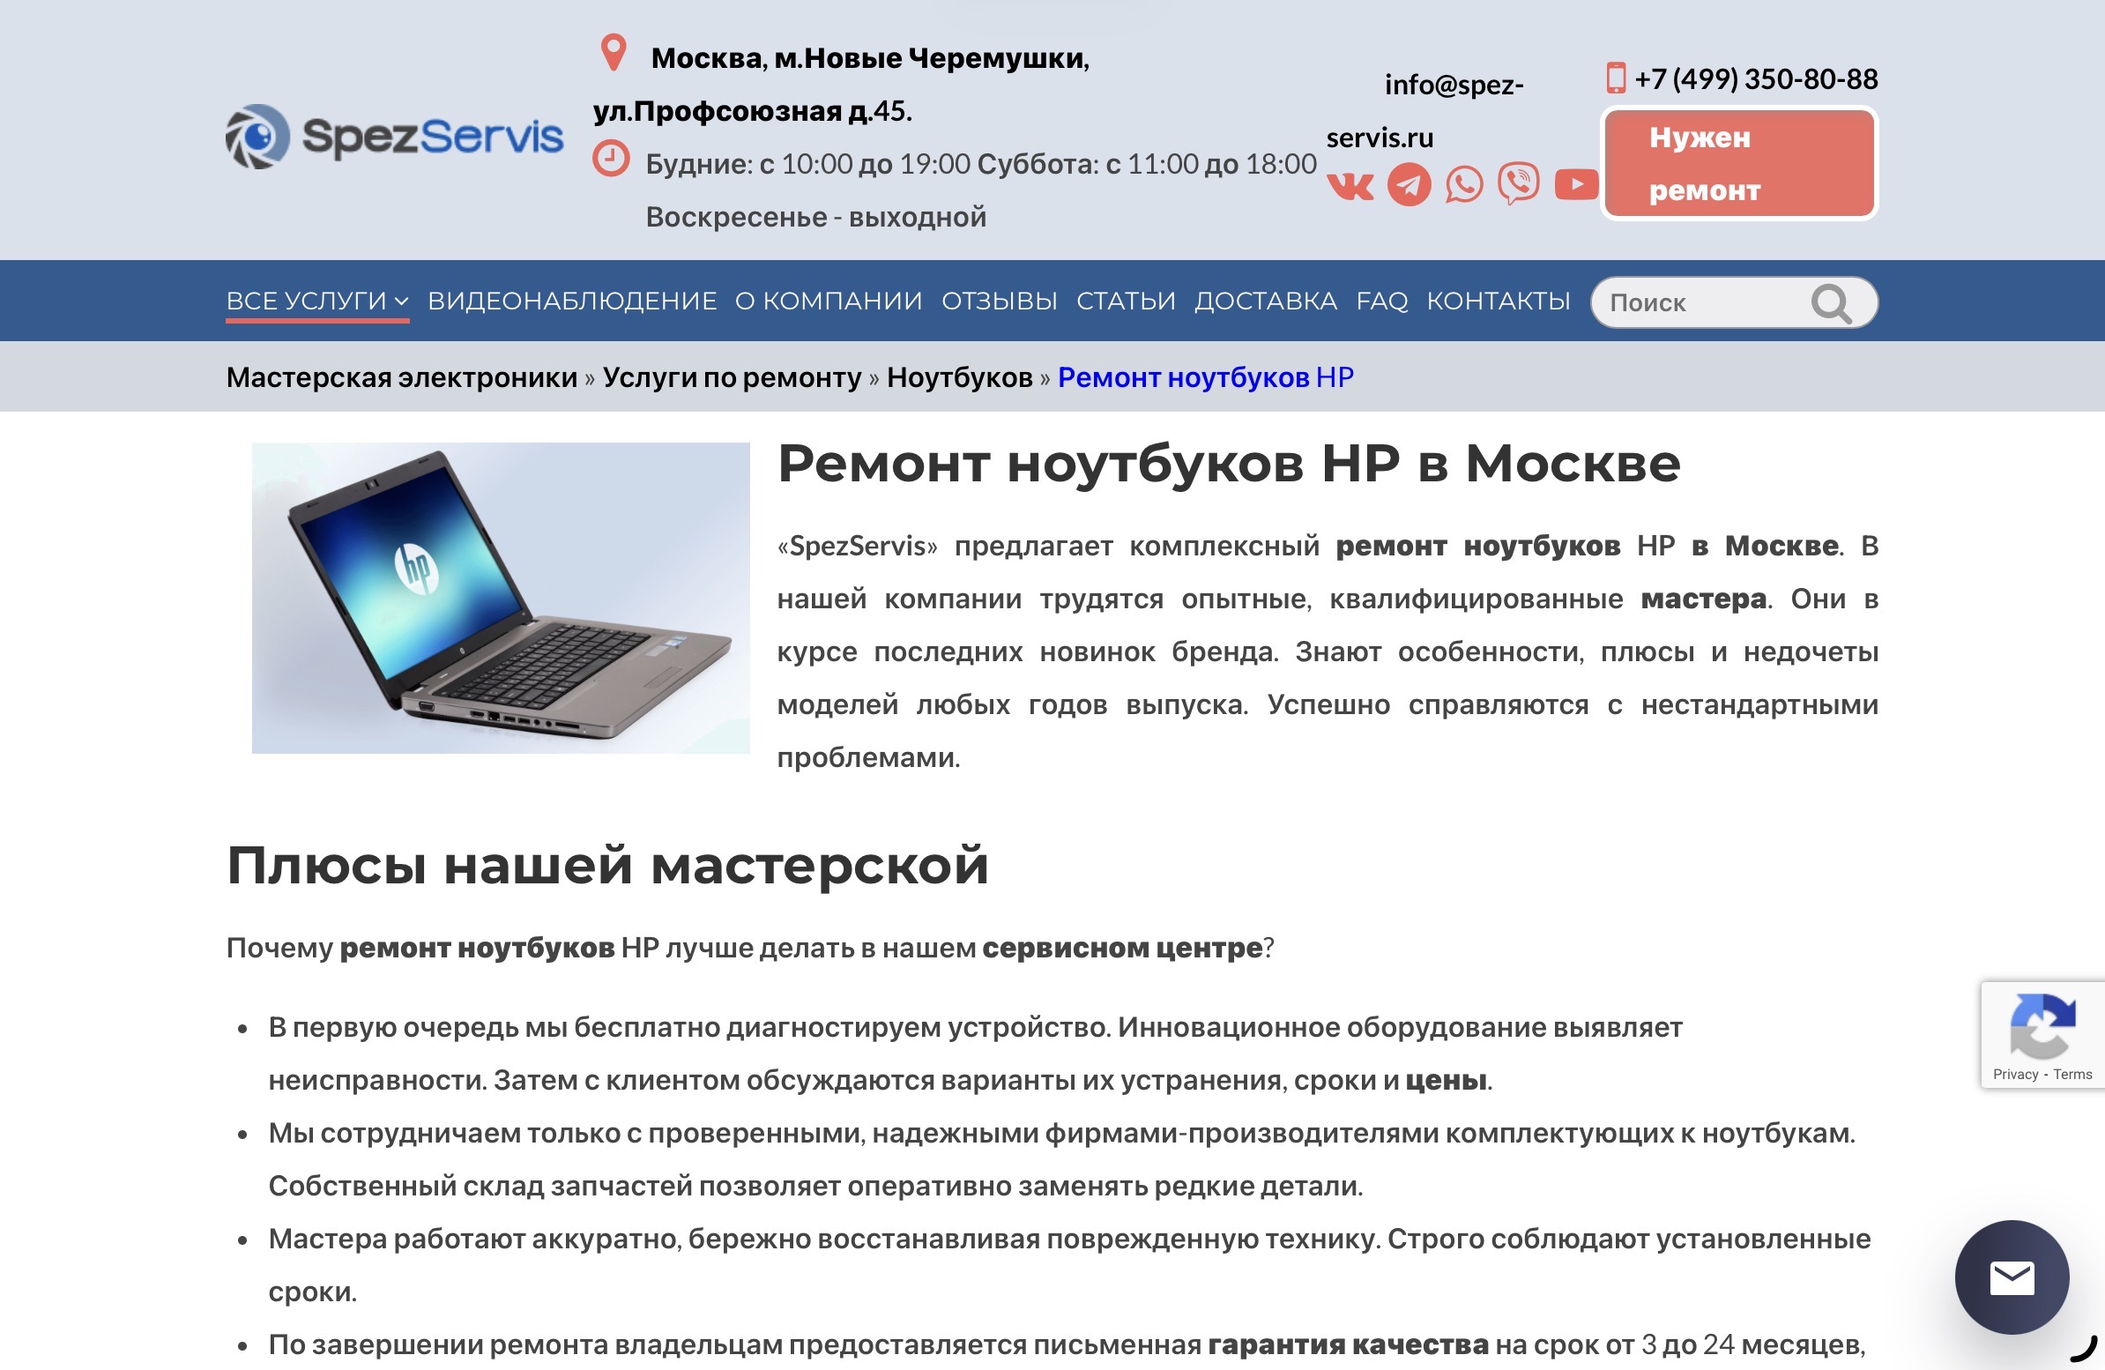
Task: Click the Нужен ремонт button
Action: tap(1739, 164)
